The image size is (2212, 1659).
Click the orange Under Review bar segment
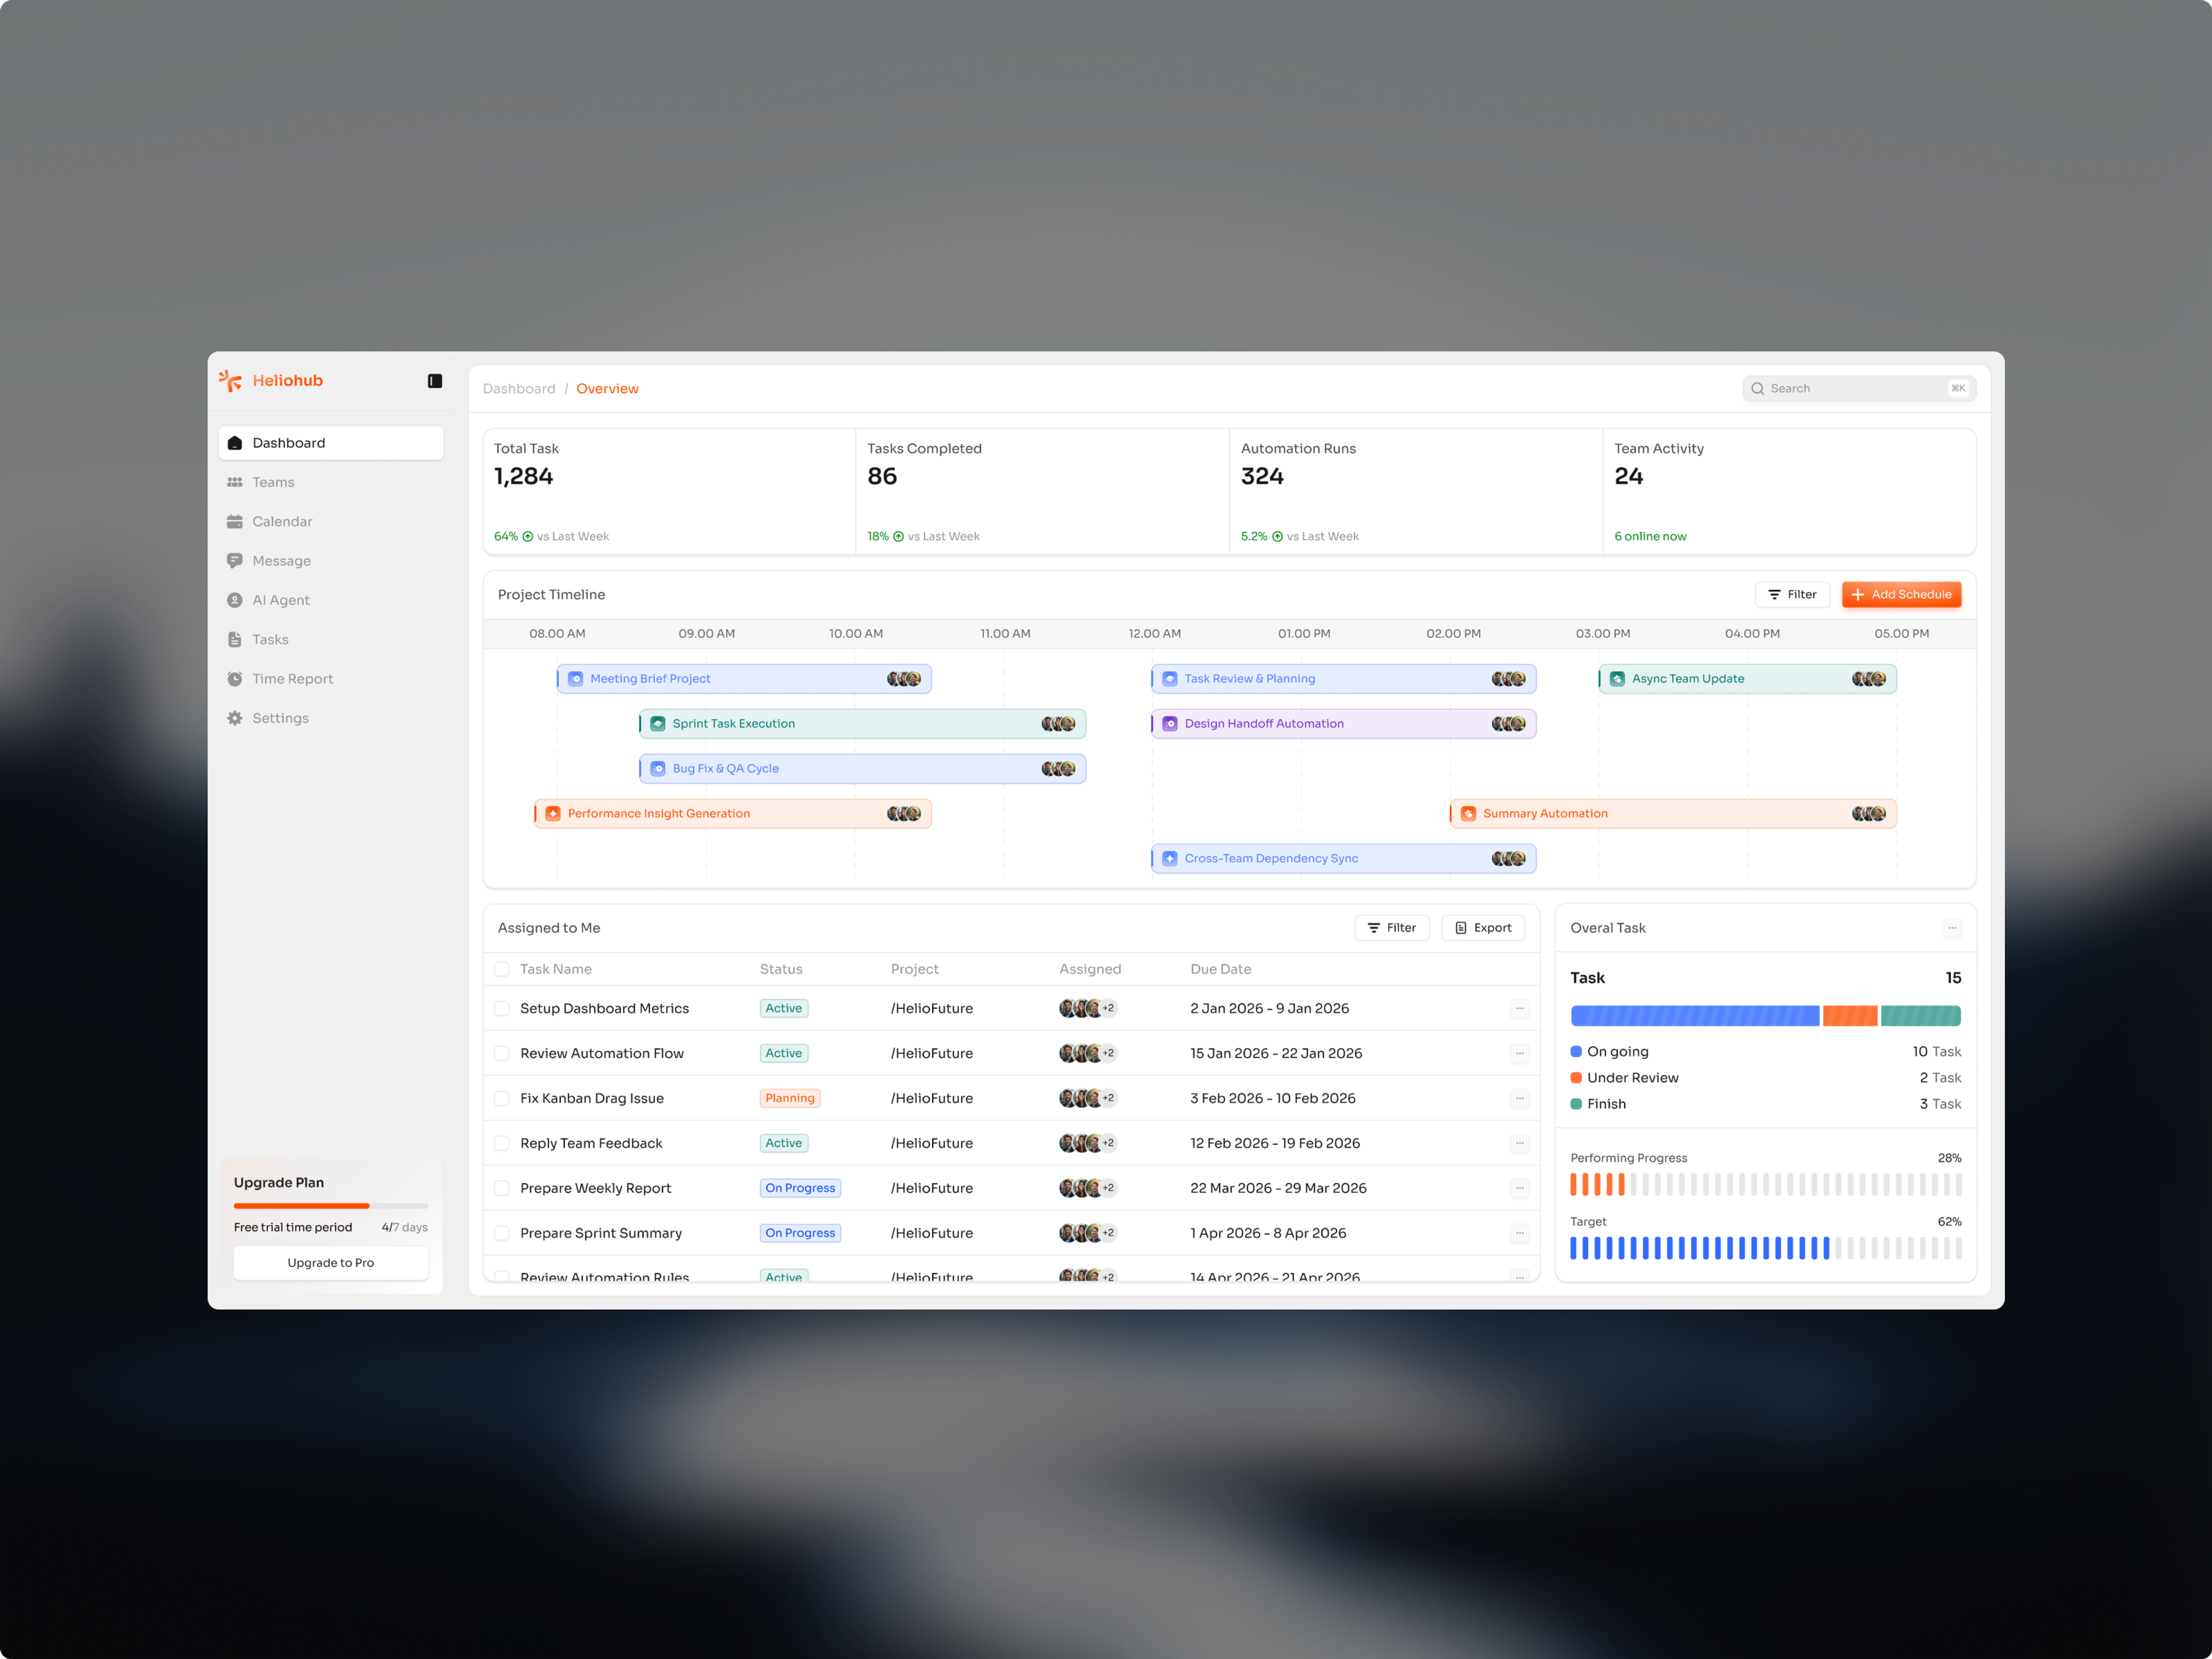[1850, 1016]
